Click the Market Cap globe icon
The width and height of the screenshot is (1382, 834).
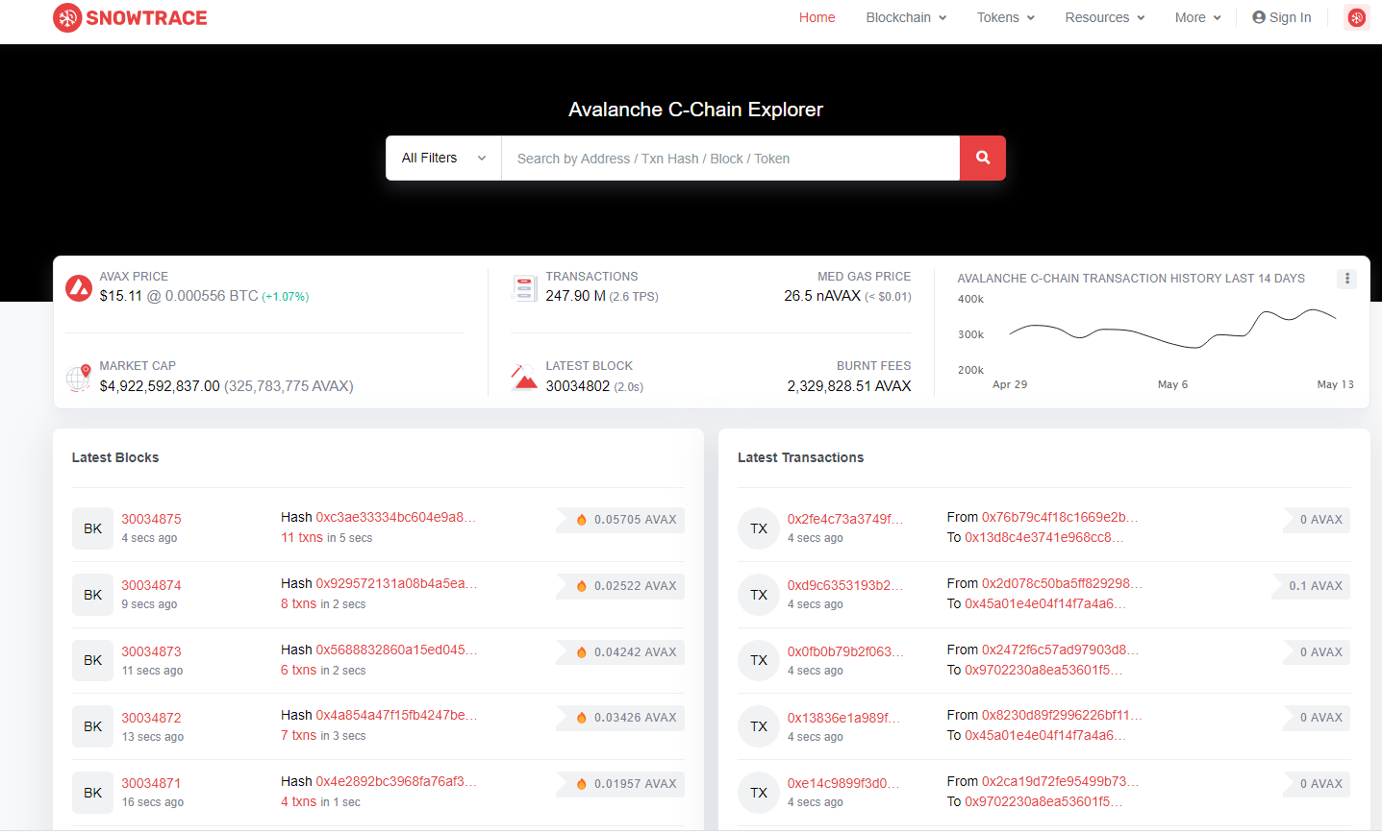coord(79,378)
